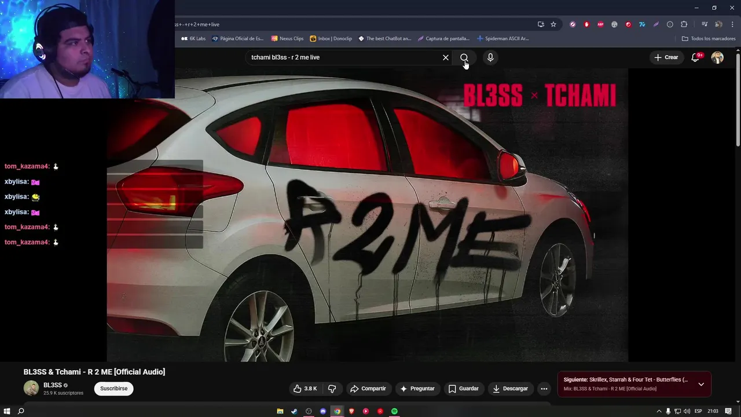The width and height of the screenshot is (741, 417).
Task: Open the Crear menu button
Action: click(x=666, y=57)
